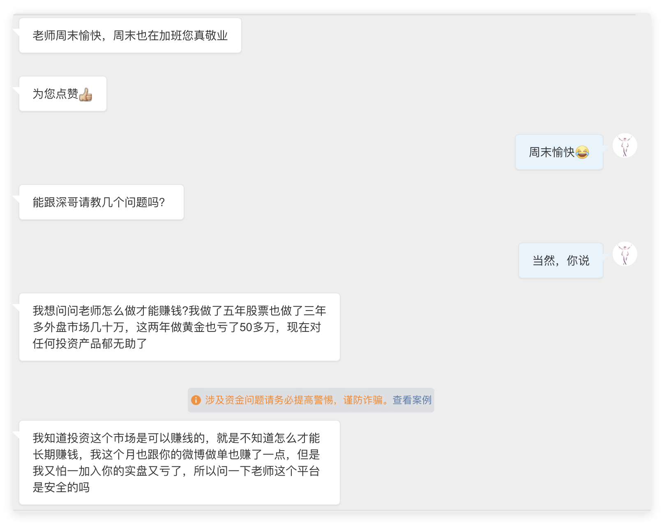Open the 查看案例 link

411,400
